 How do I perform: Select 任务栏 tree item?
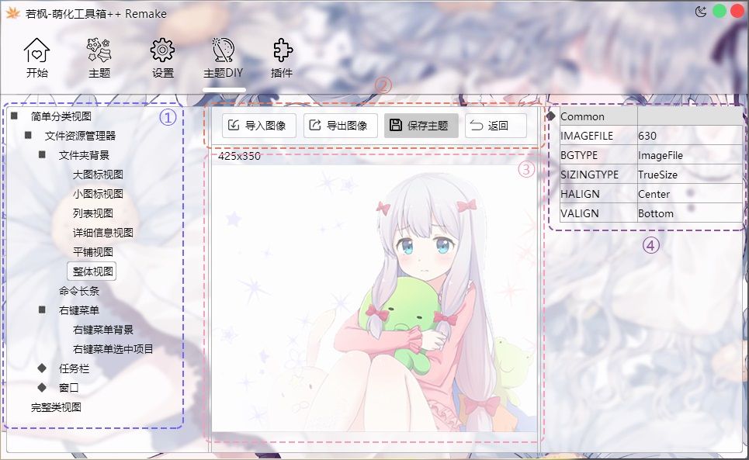pos(74,368)
